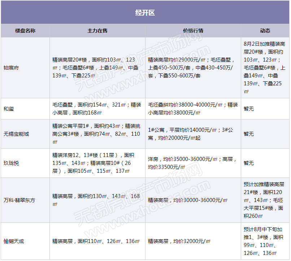Select 铂宸府 news cell about 8月2日加推
The width and height of the screenshot is (291, 261).
[265, 68]
